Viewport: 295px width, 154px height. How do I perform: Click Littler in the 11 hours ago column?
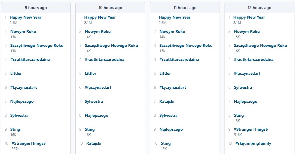coord(165,74)
